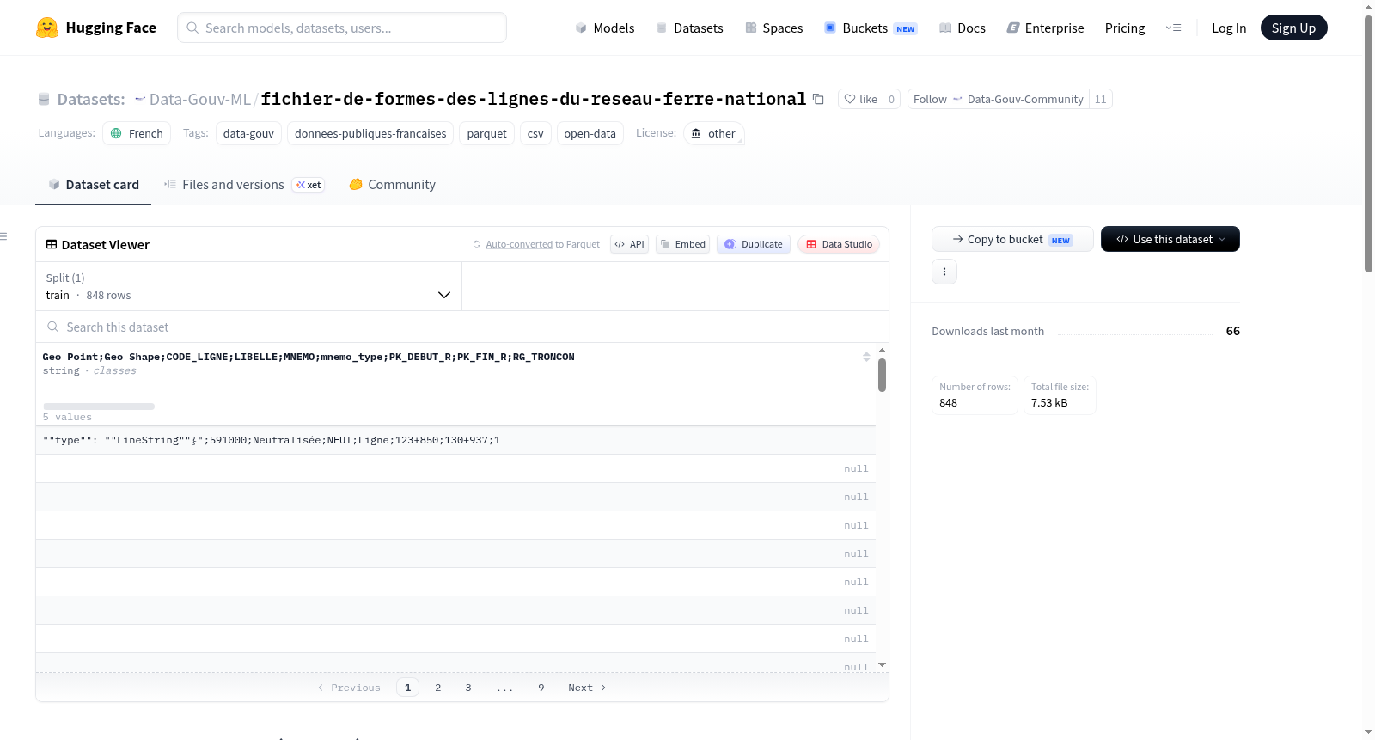
Task: Follow Data-Gouv-Community
Action: (998, 99)
